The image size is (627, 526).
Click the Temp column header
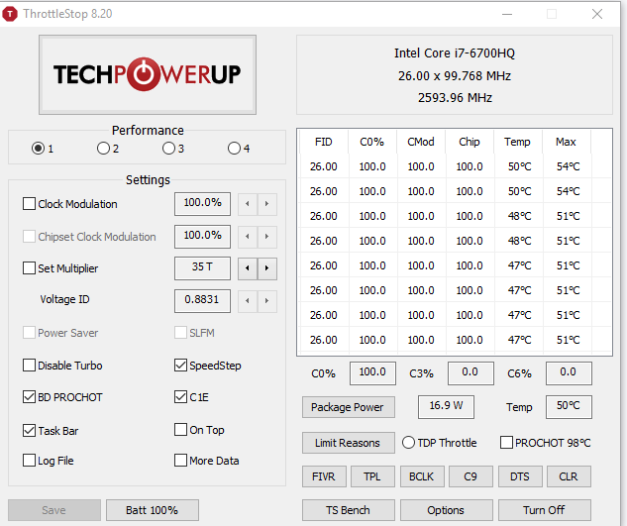pyautogui.click(x=517, y=142)
